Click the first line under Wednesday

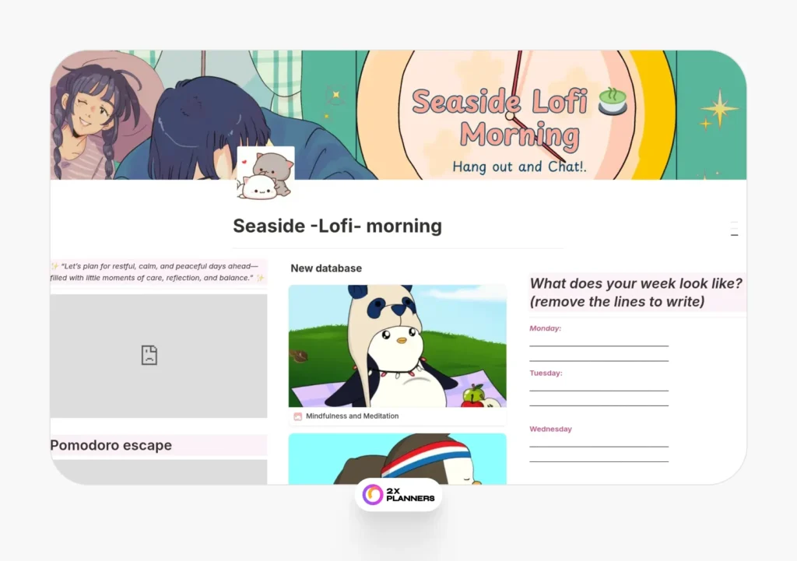[599, 446]
